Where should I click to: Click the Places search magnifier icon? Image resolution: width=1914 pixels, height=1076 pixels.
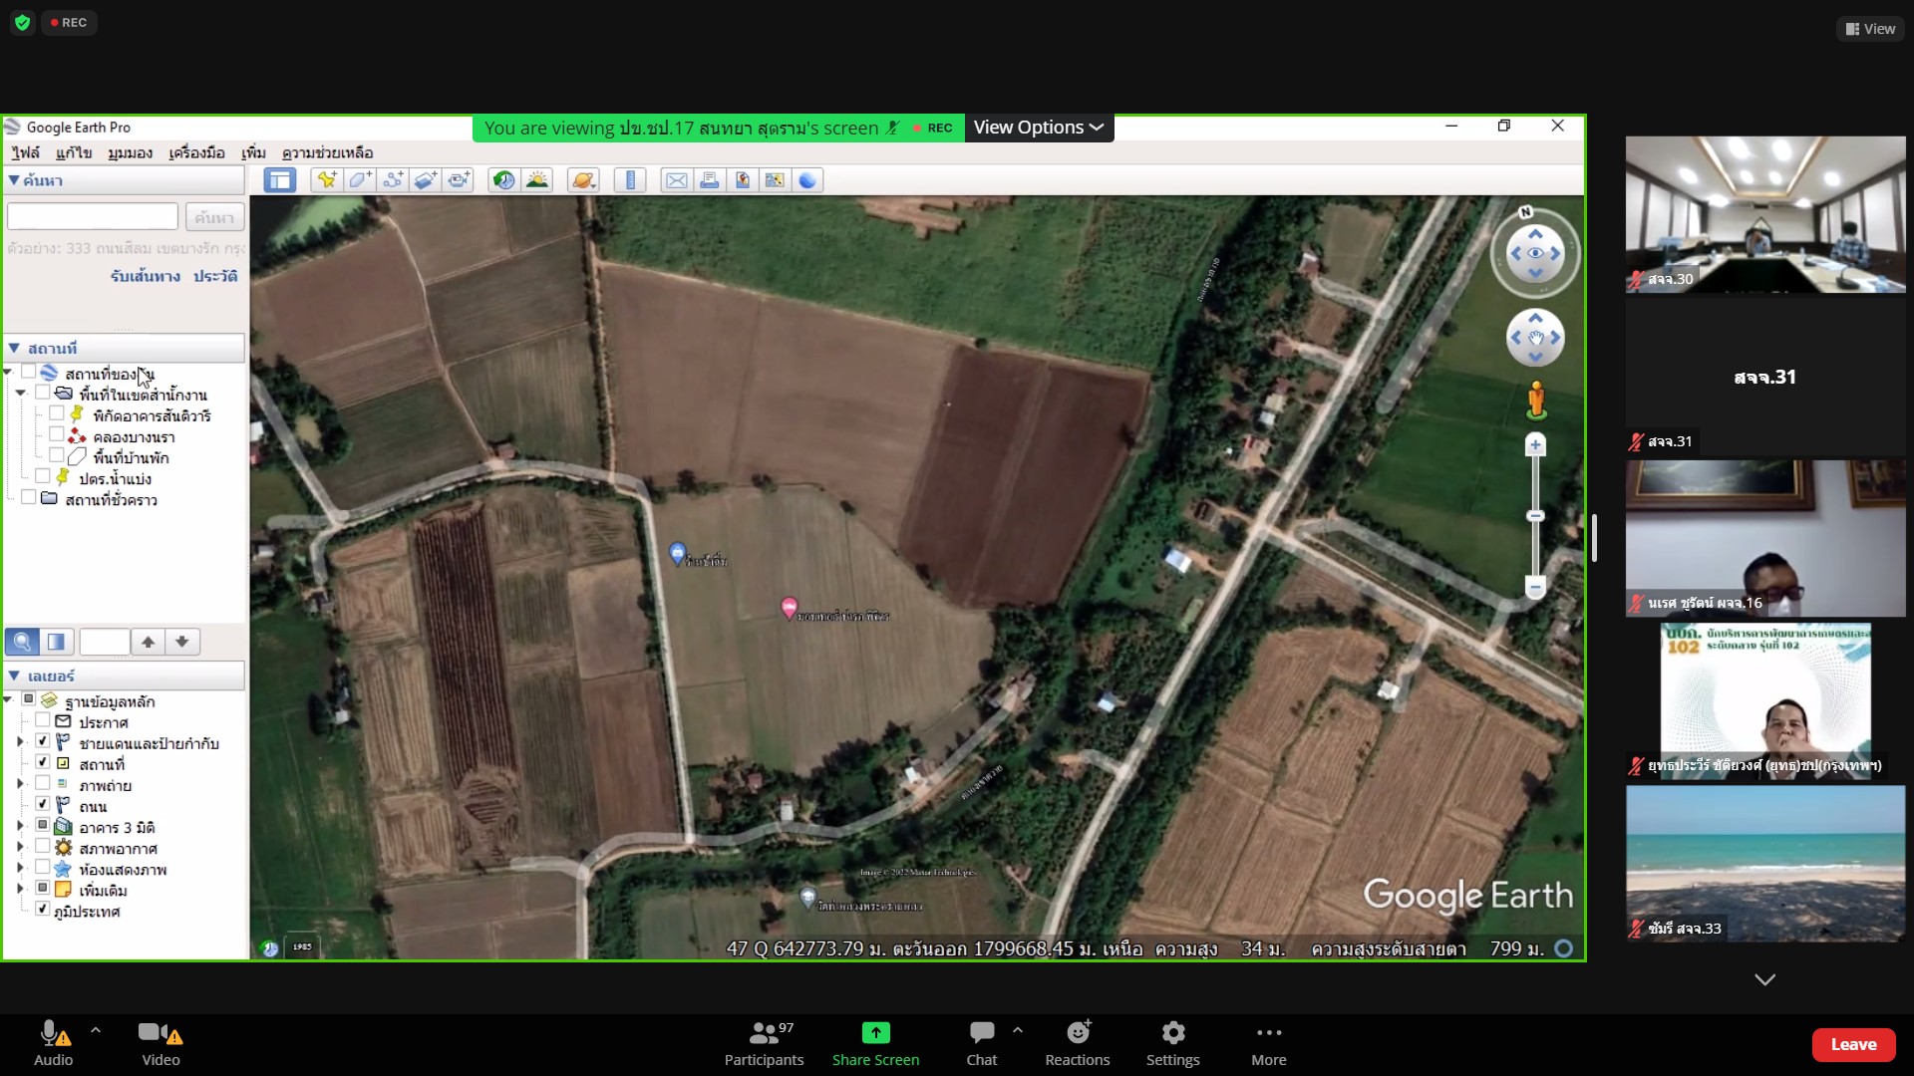22,642
